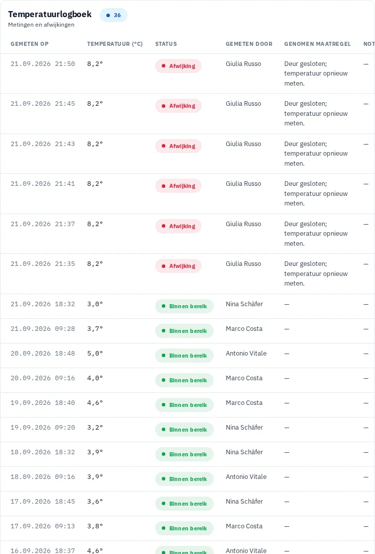This screenshot has width=375, height=554.
Task: Click 'Binnen bereik' badge for 17.09.2026 09:13
Action: tap(184, 529)
